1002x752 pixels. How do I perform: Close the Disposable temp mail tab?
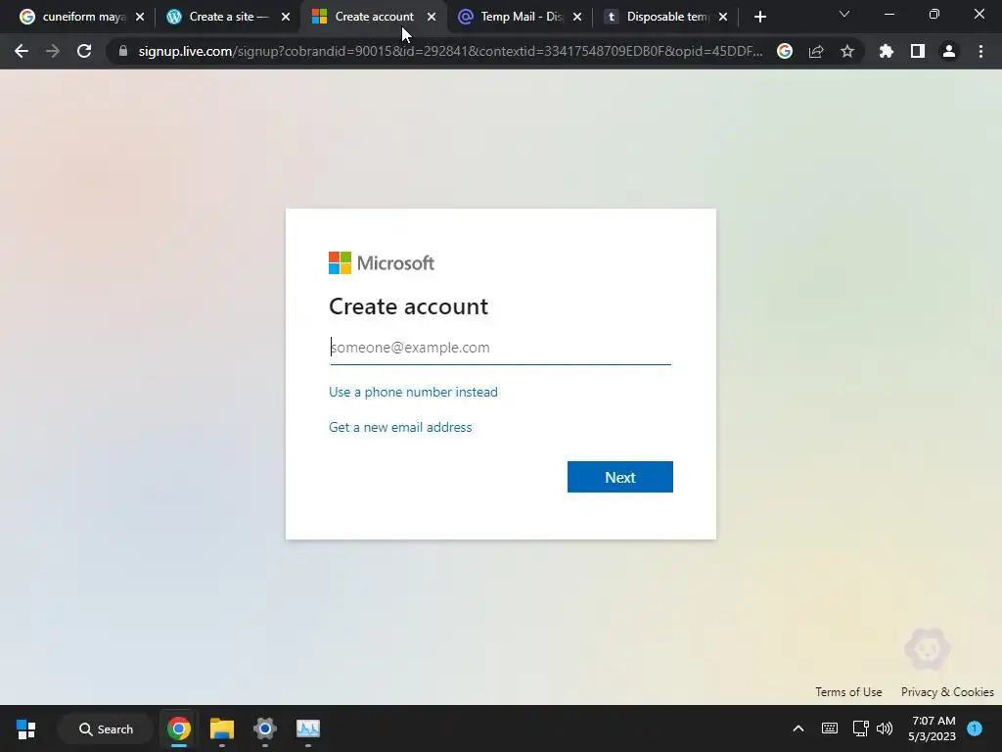723,17
